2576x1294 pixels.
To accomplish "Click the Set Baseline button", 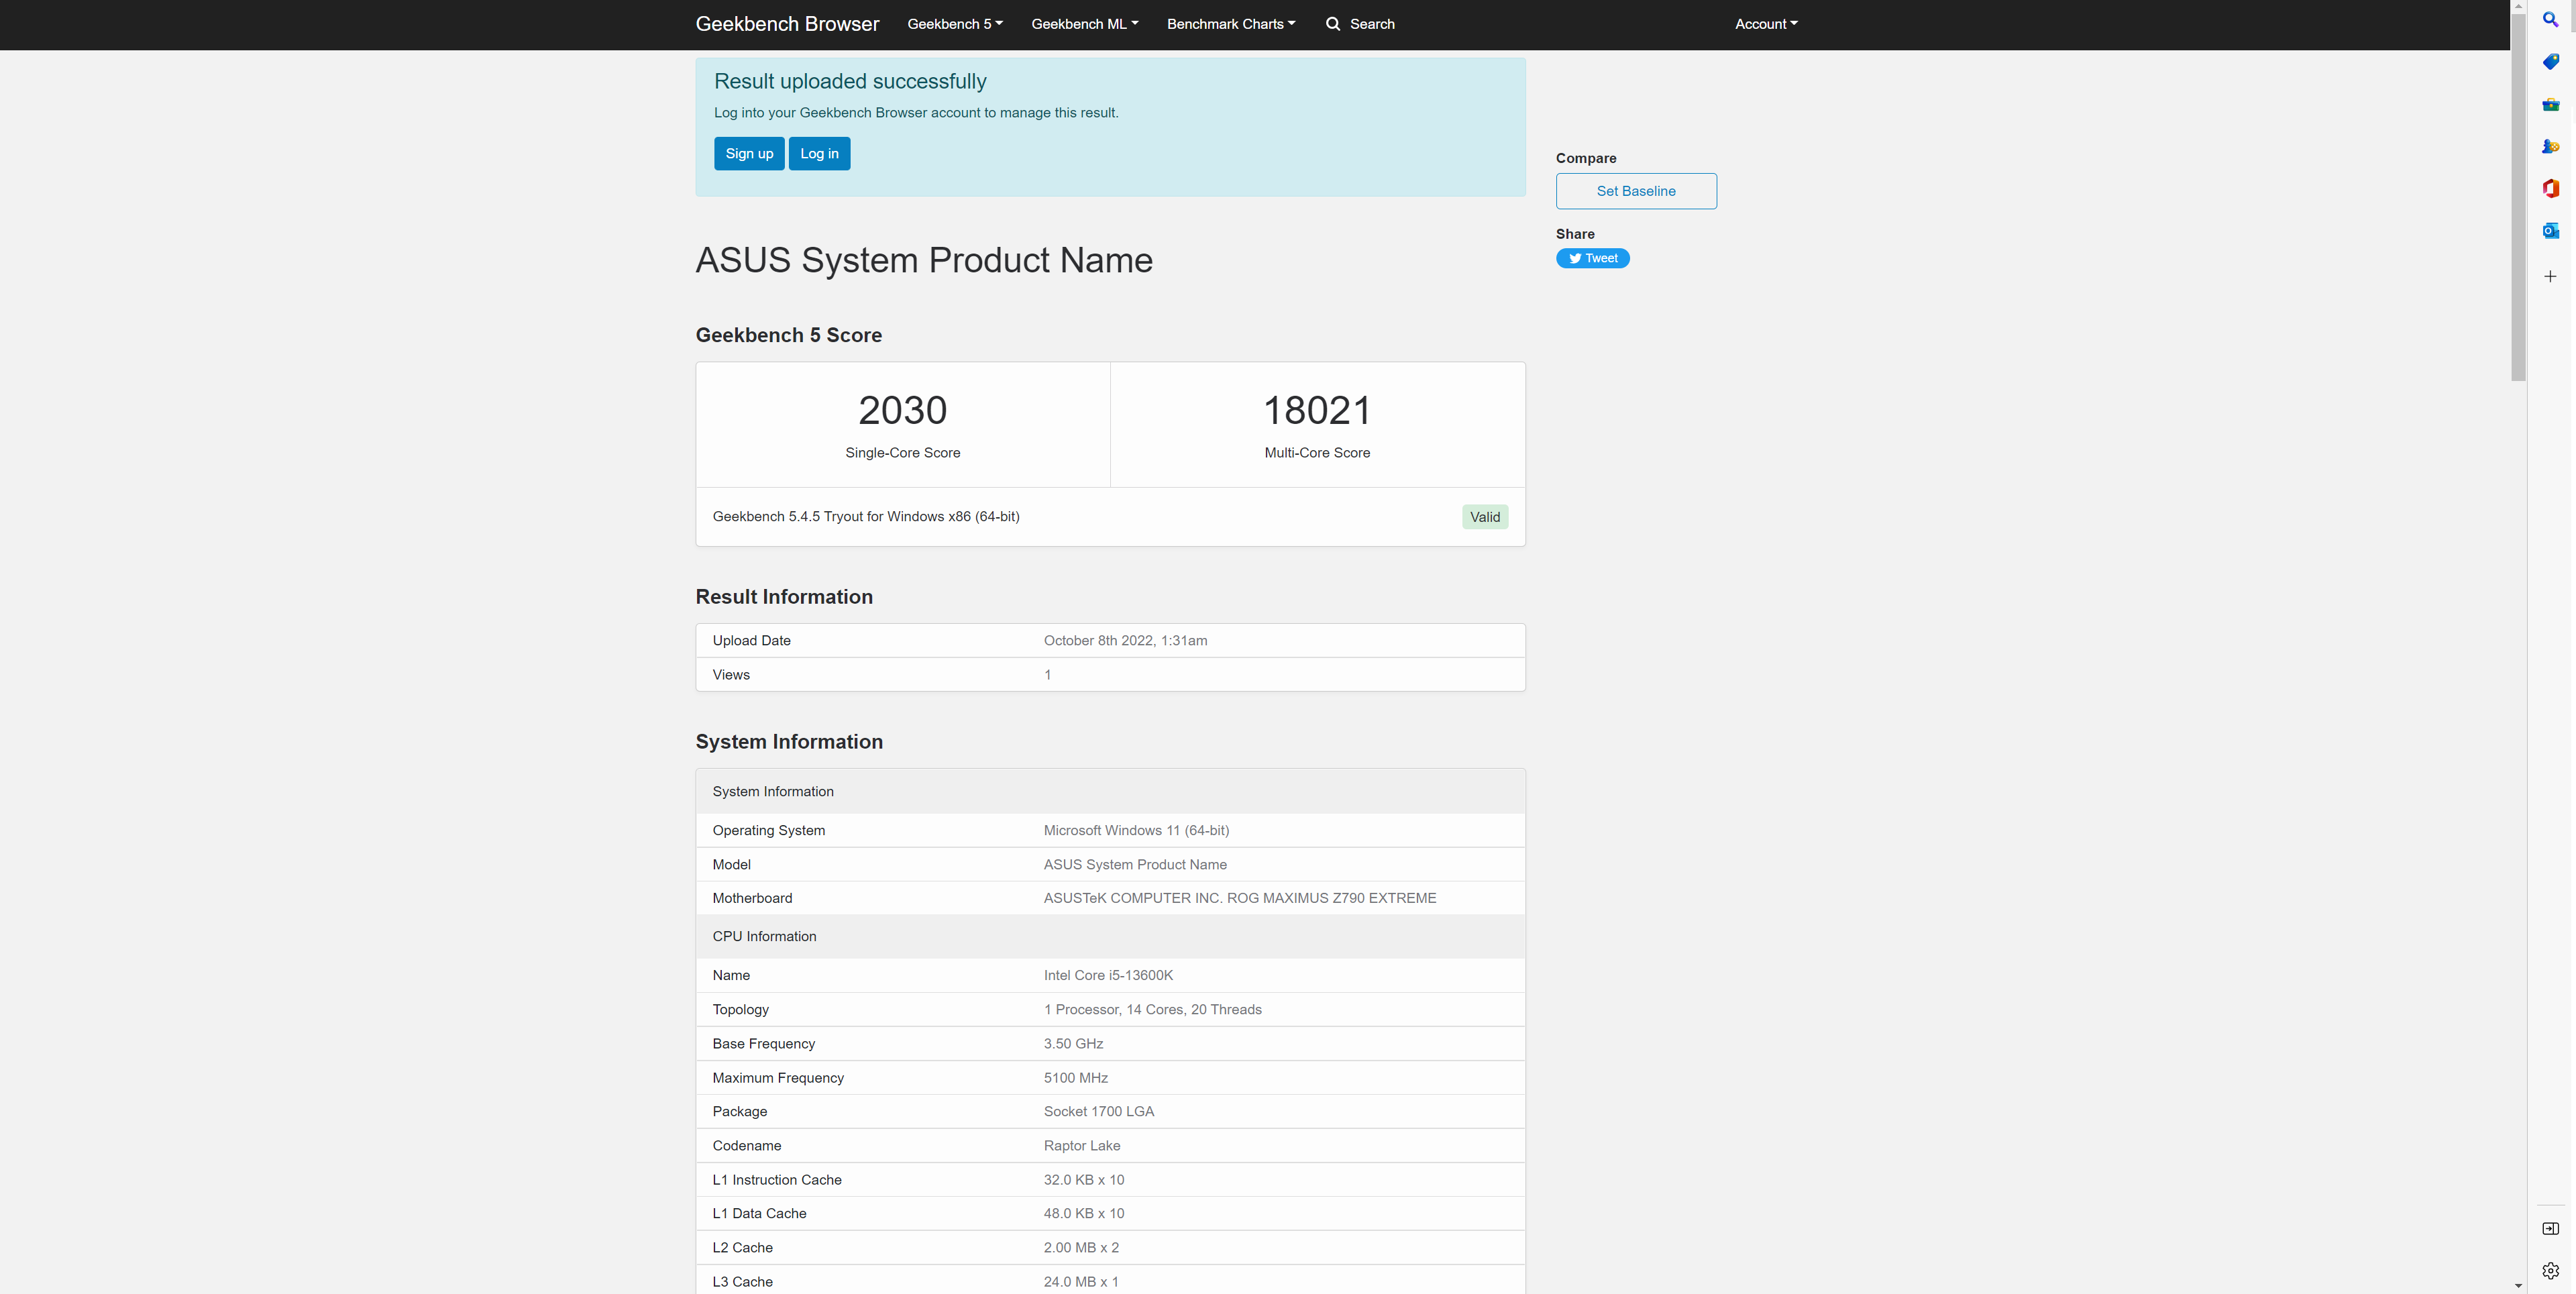I will click(x=1636, y=191).
